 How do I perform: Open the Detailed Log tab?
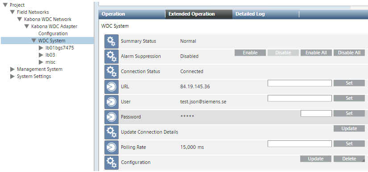[x=266, y=14]
